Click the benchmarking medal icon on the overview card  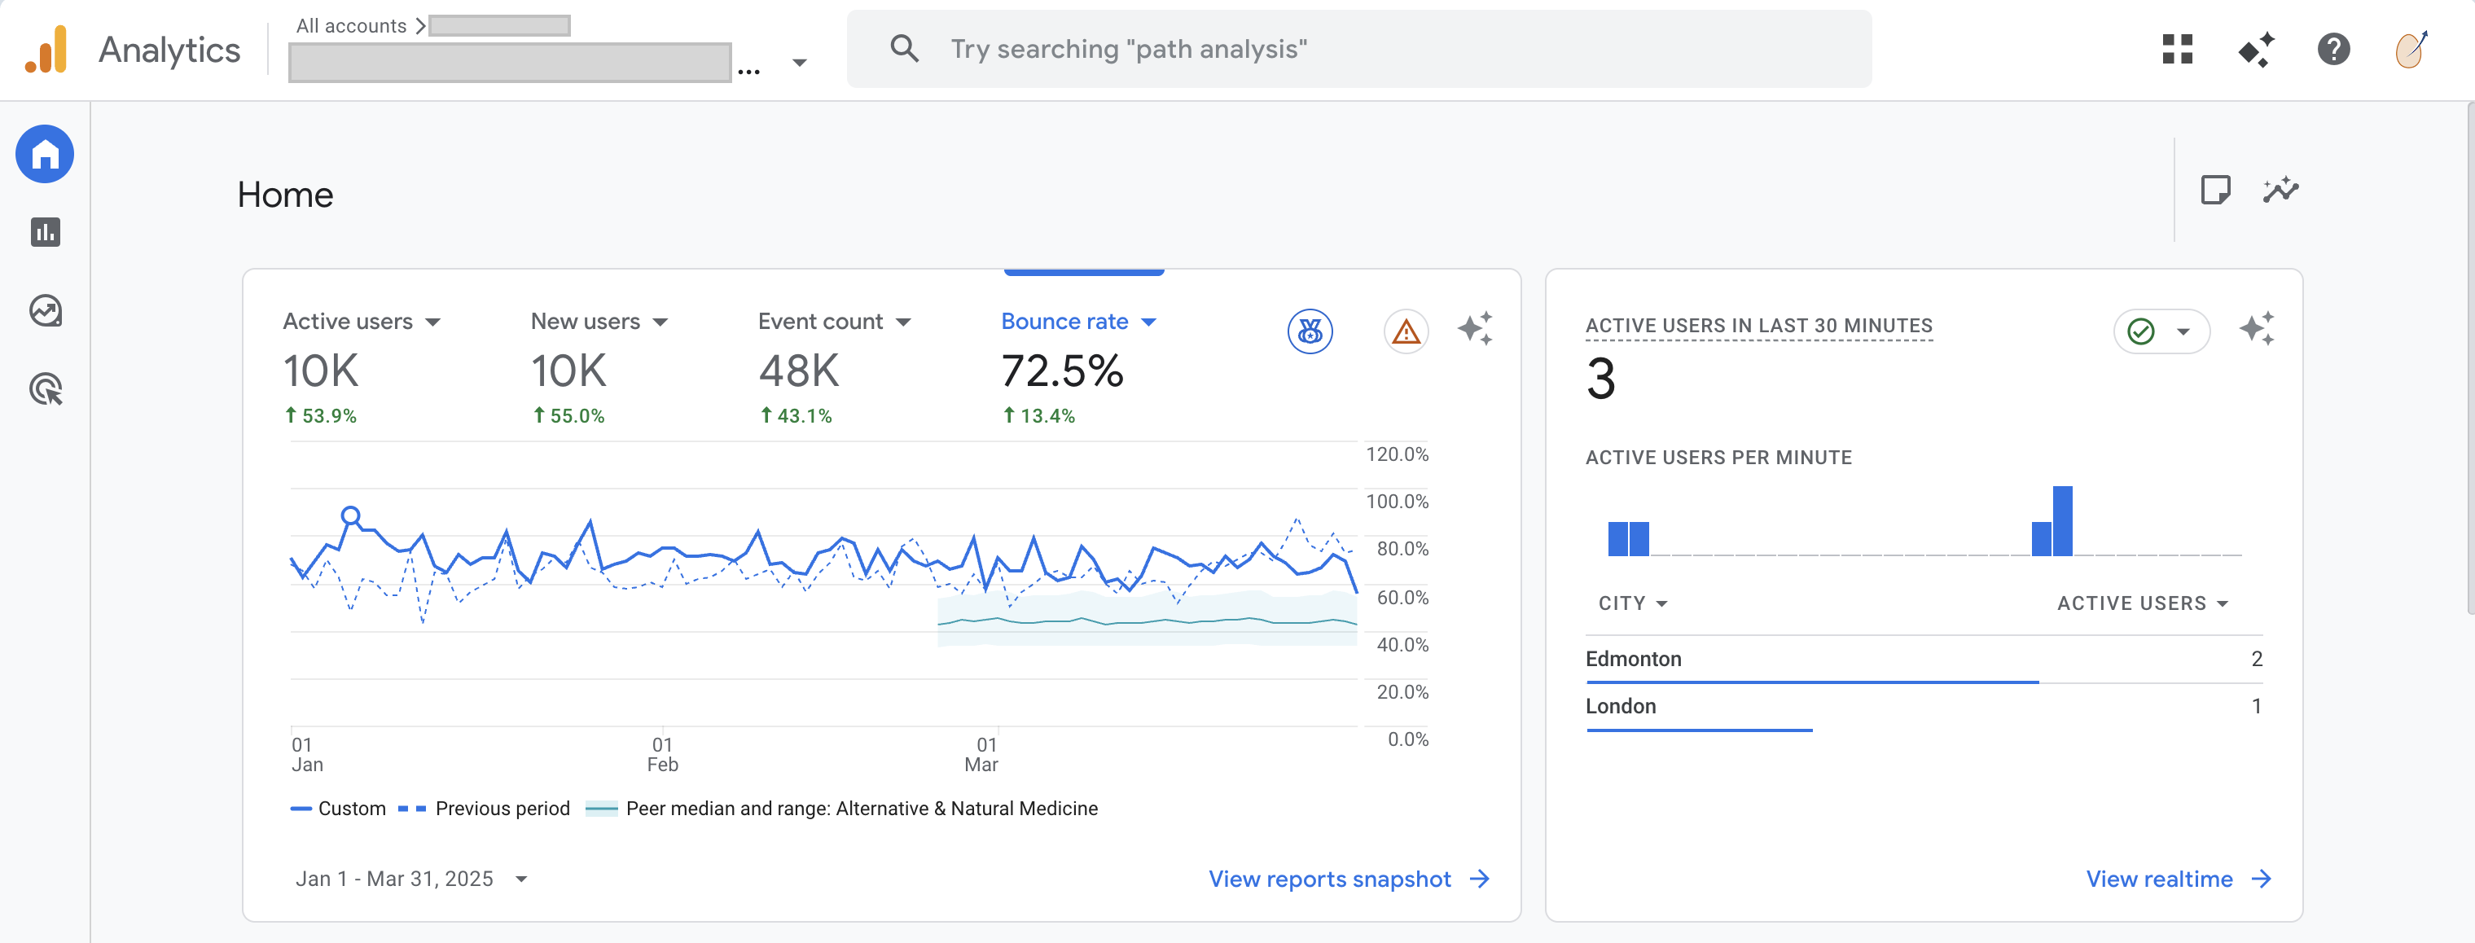(x=1310, y=331)
